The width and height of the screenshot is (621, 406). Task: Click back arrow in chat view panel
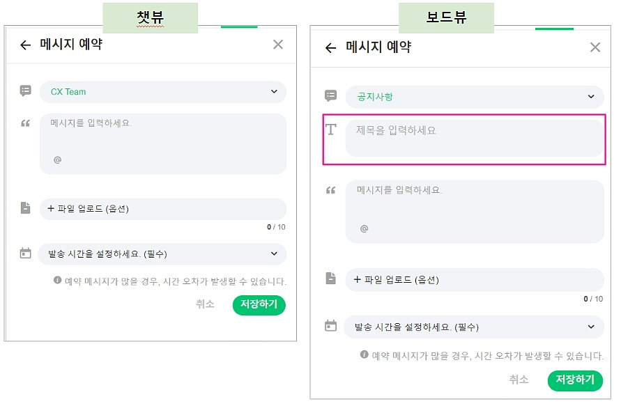point(26,45)
